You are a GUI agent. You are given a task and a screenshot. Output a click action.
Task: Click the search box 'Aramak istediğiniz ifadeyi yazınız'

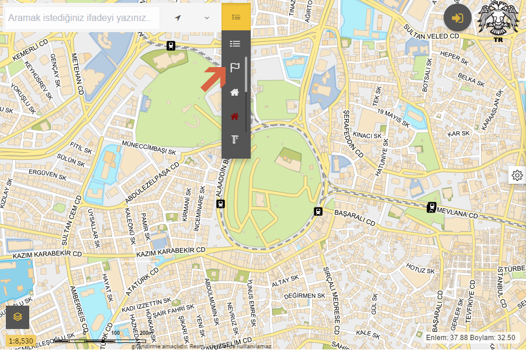click(x=82, y=18)
